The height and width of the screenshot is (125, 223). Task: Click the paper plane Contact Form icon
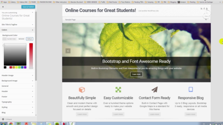click(155, 90)
